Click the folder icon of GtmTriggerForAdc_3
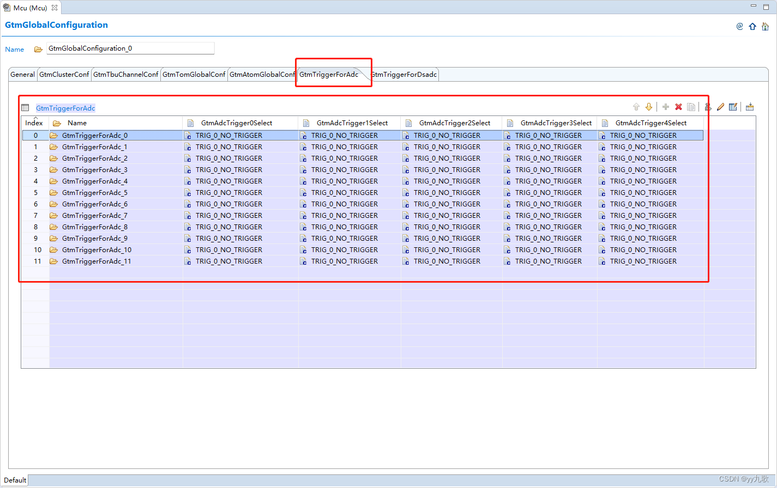 click(53, 170)
